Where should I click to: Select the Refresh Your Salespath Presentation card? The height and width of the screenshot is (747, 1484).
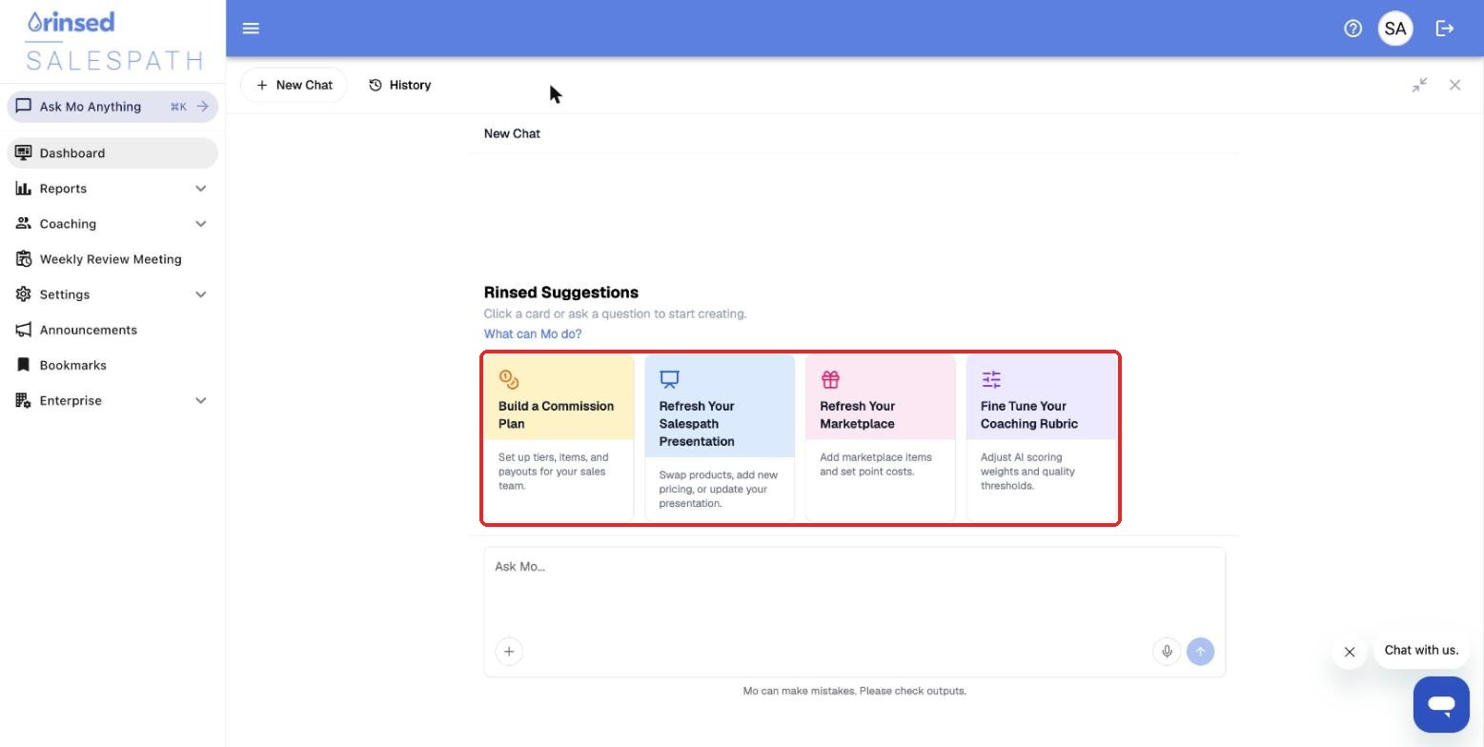tap(720, 438)
